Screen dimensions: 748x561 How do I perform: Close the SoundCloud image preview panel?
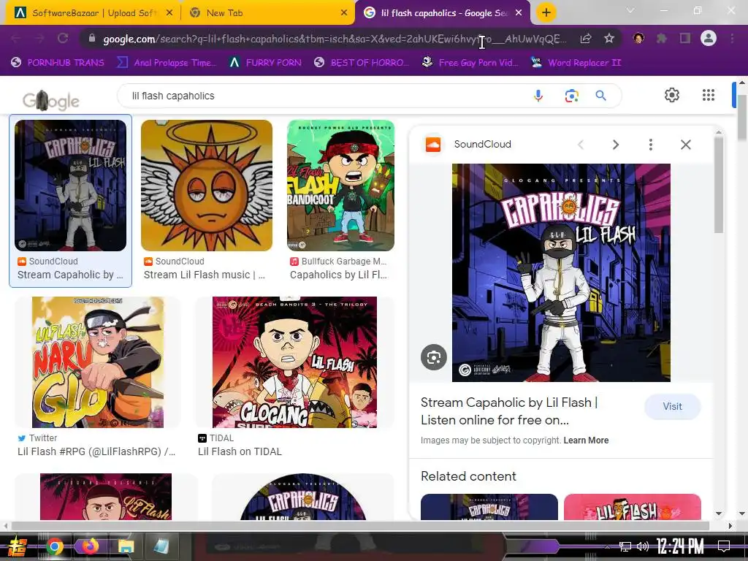point(685,145)
